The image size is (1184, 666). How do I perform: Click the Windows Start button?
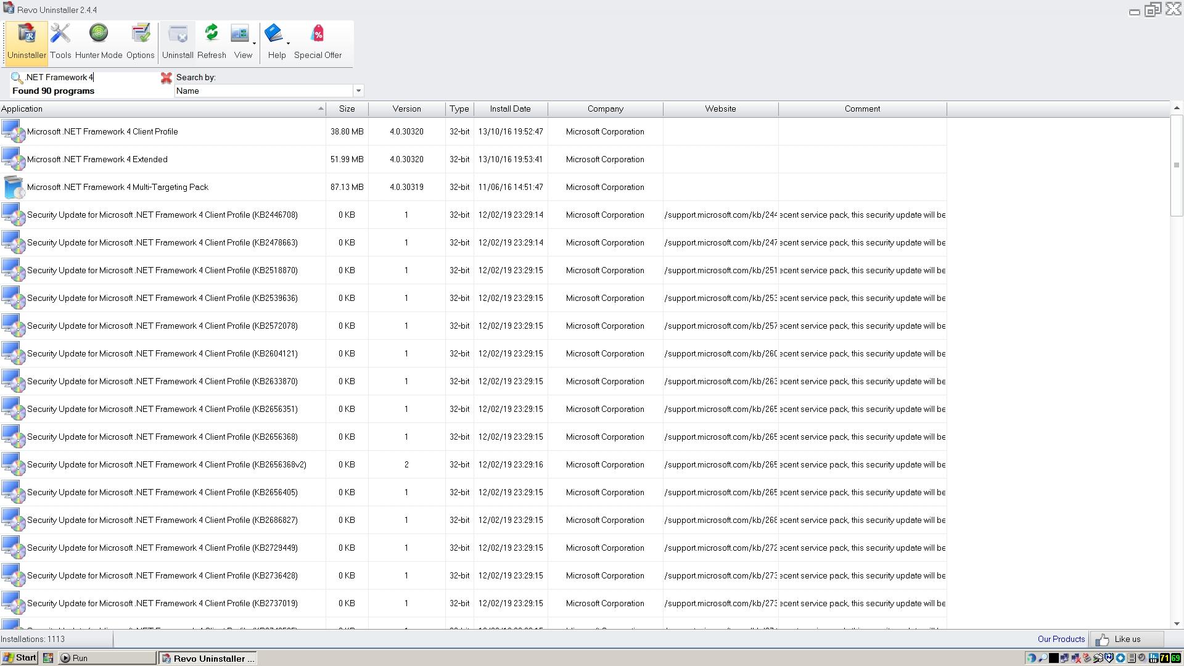[20, 658]
